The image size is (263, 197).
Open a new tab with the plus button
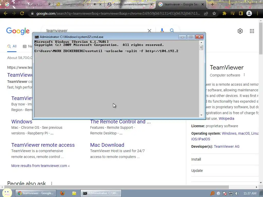click(x=212, y=4)
